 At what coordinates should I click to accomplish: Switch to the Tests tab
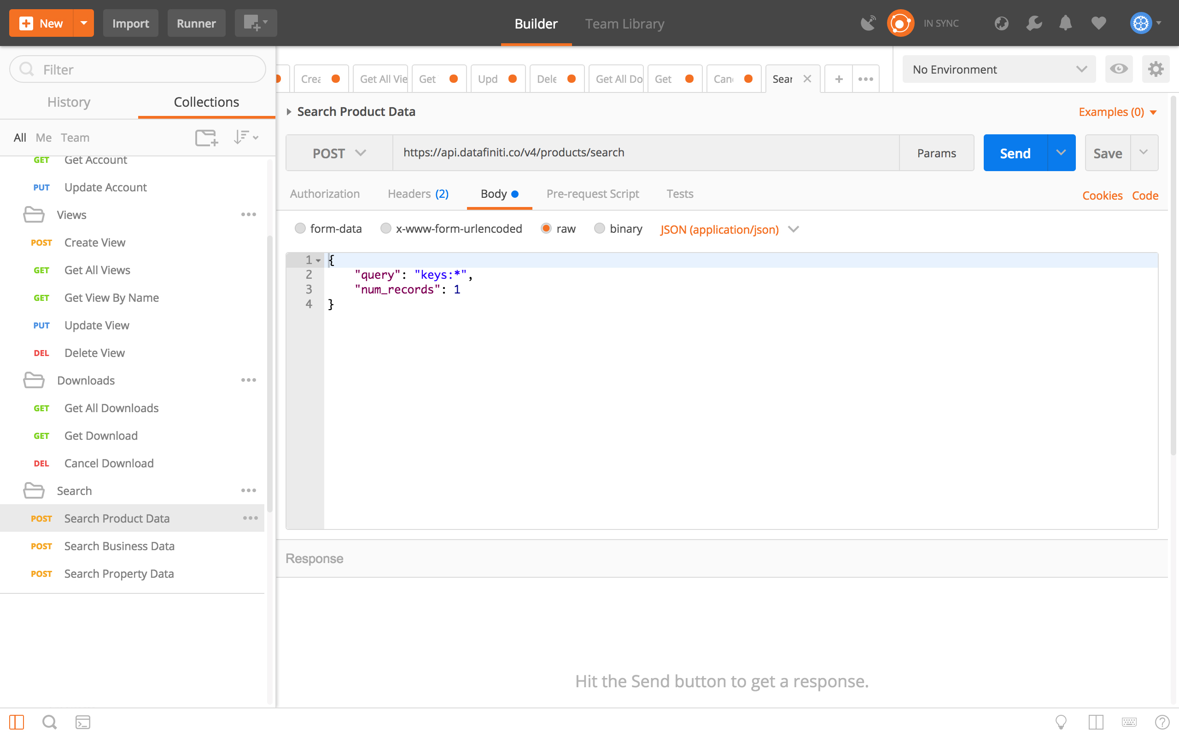click(679, 193)
